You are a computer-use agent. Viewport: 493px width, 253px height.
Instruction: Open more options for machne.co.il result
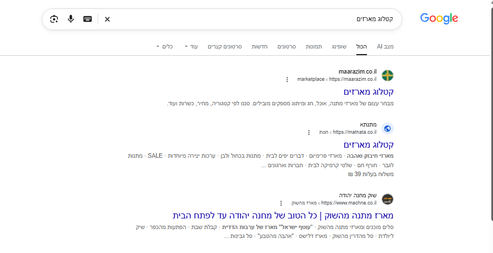[281, 203]
